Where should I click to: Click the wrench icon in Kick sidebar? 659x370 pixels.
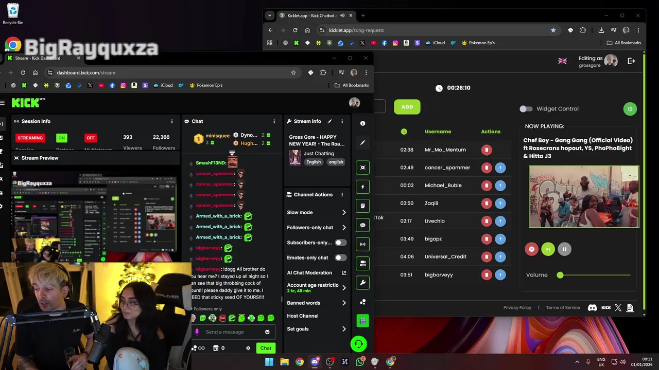pos(362,283)
